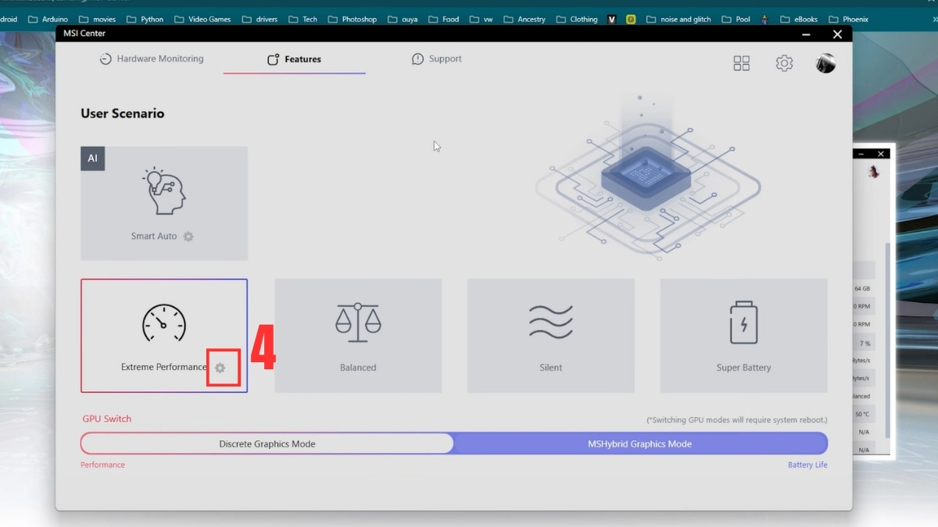Screen dimensions: 938x527
Task: Open the Photoshop bookmarks folder
Action: 353,19
